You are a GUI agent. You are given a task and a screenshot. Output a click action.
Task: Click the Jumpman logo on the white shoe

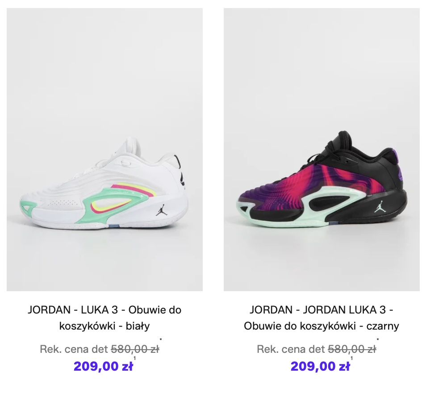[161, 210]
